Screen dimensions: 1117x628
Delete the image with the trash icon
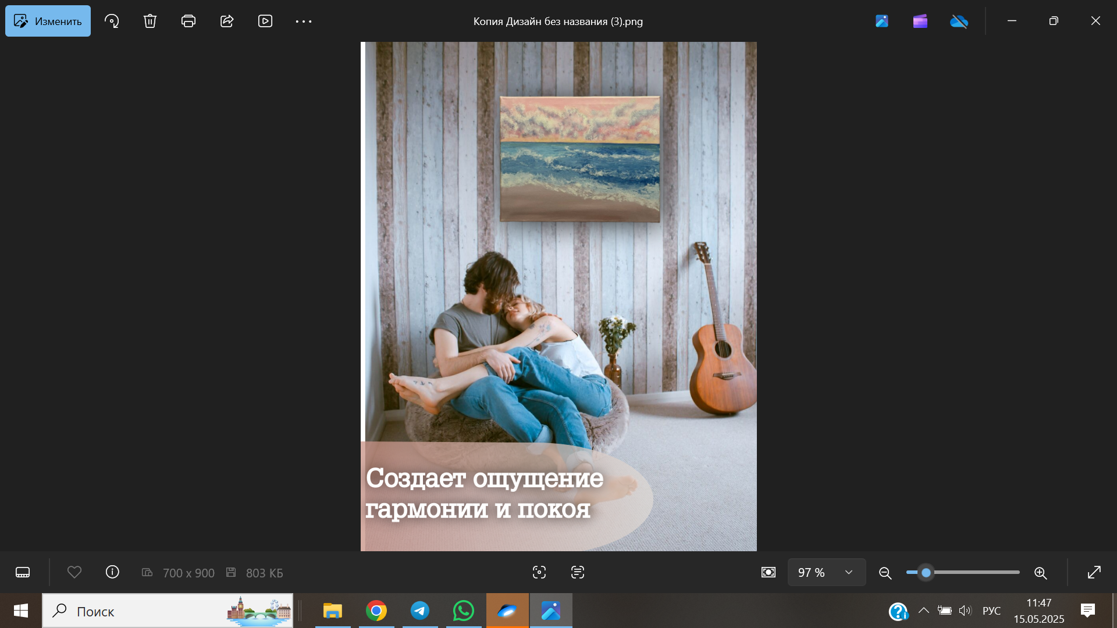click(150, 21)
